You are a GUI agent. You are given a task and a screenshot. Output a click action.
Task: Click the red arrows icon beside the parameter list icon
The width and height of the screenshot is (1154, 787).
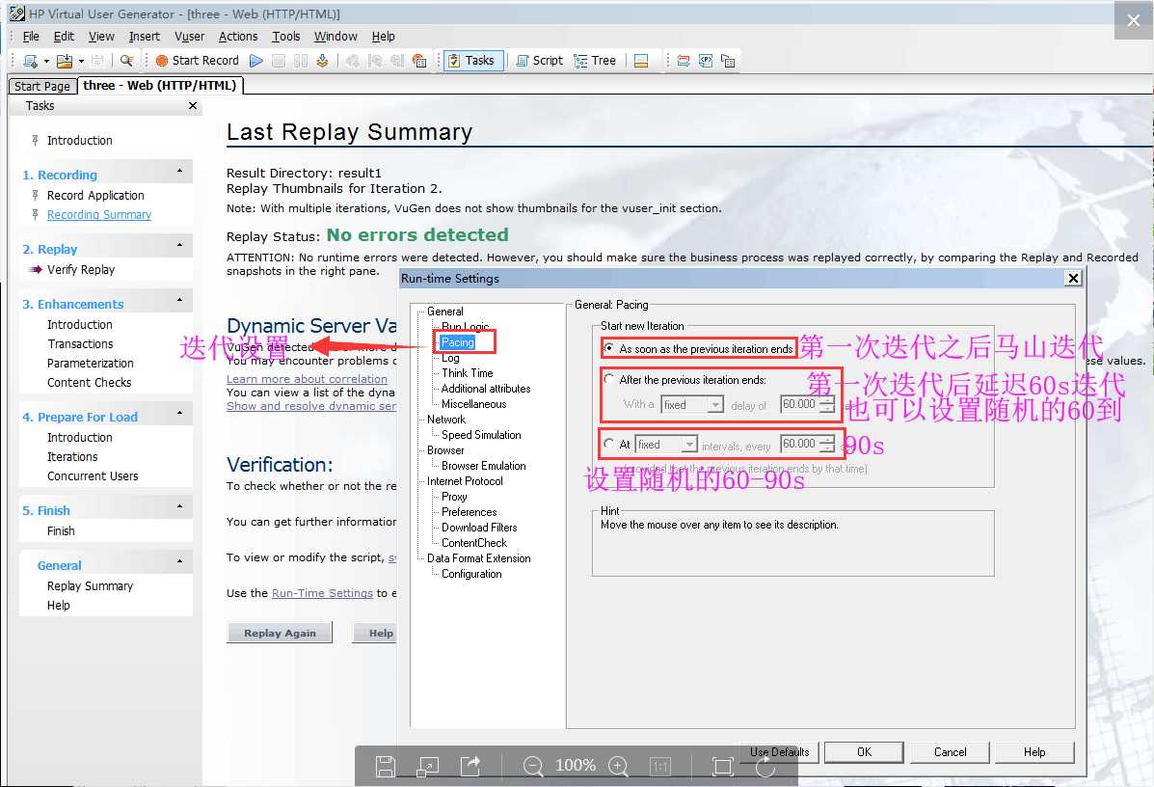(684, 61)
